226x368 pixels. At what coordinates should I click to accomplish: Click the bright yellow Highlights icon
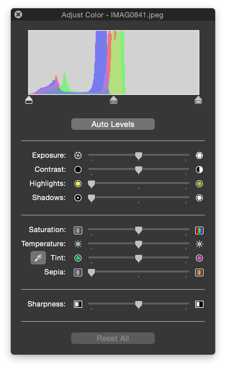78,183
